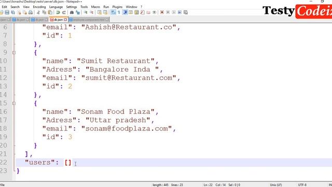The width and height of the screenshot is (332, 187).
Task: Open the Run menu
Action: pyautogui.click(x=106, y=7)
